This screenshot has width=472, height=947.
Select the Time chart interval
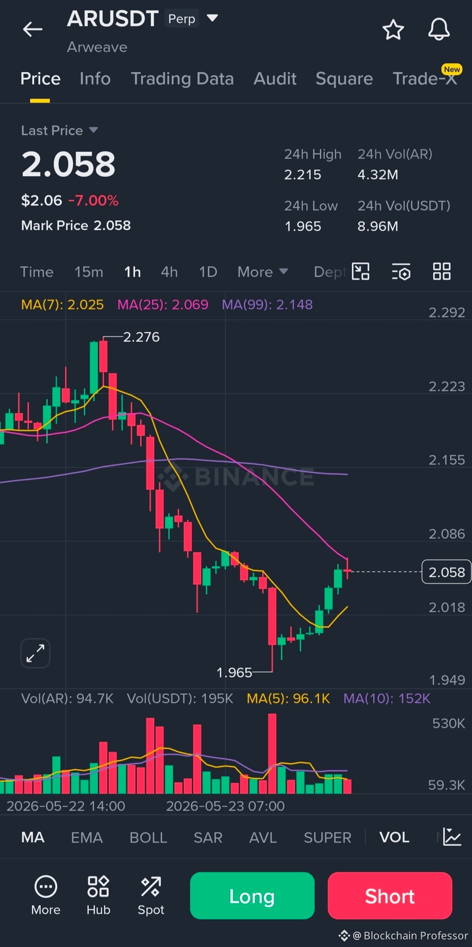pyautogui.click(x=37, y=272)
